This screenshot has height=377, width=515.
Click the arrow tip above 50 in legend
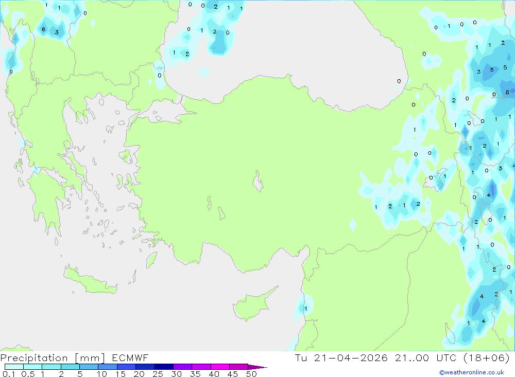coord(257,367)
